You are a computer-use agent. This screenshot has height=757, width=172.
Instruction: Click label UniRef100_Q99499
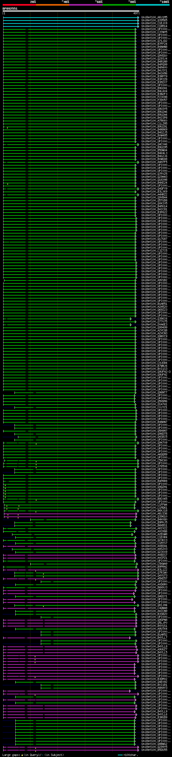[x=154, y=327]
